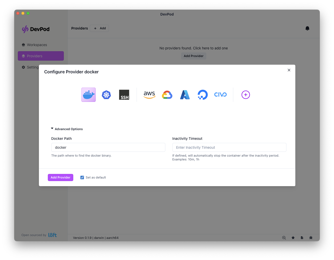Viewport: 334px width, 260px height.
Task: Select the DigitalOcean provider icon
Action: (x=202, y=94)
